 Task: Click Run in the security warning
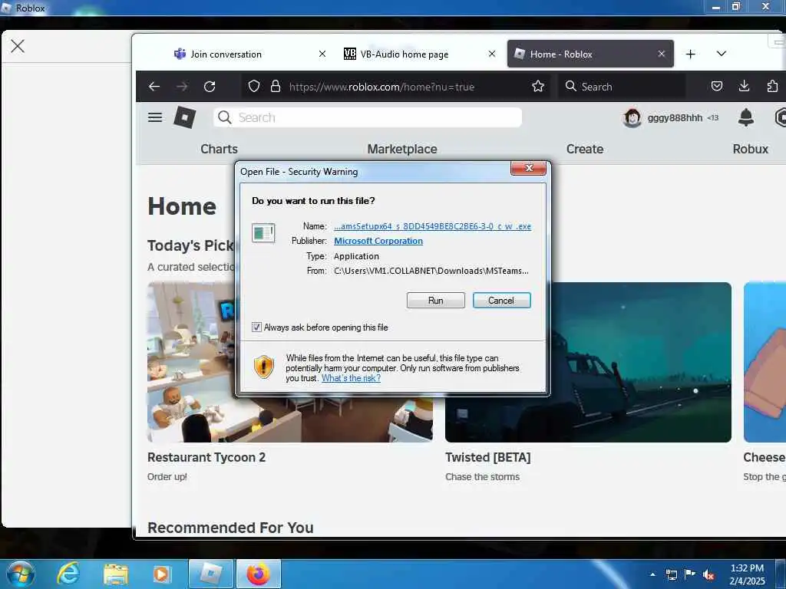coord(436,301)
